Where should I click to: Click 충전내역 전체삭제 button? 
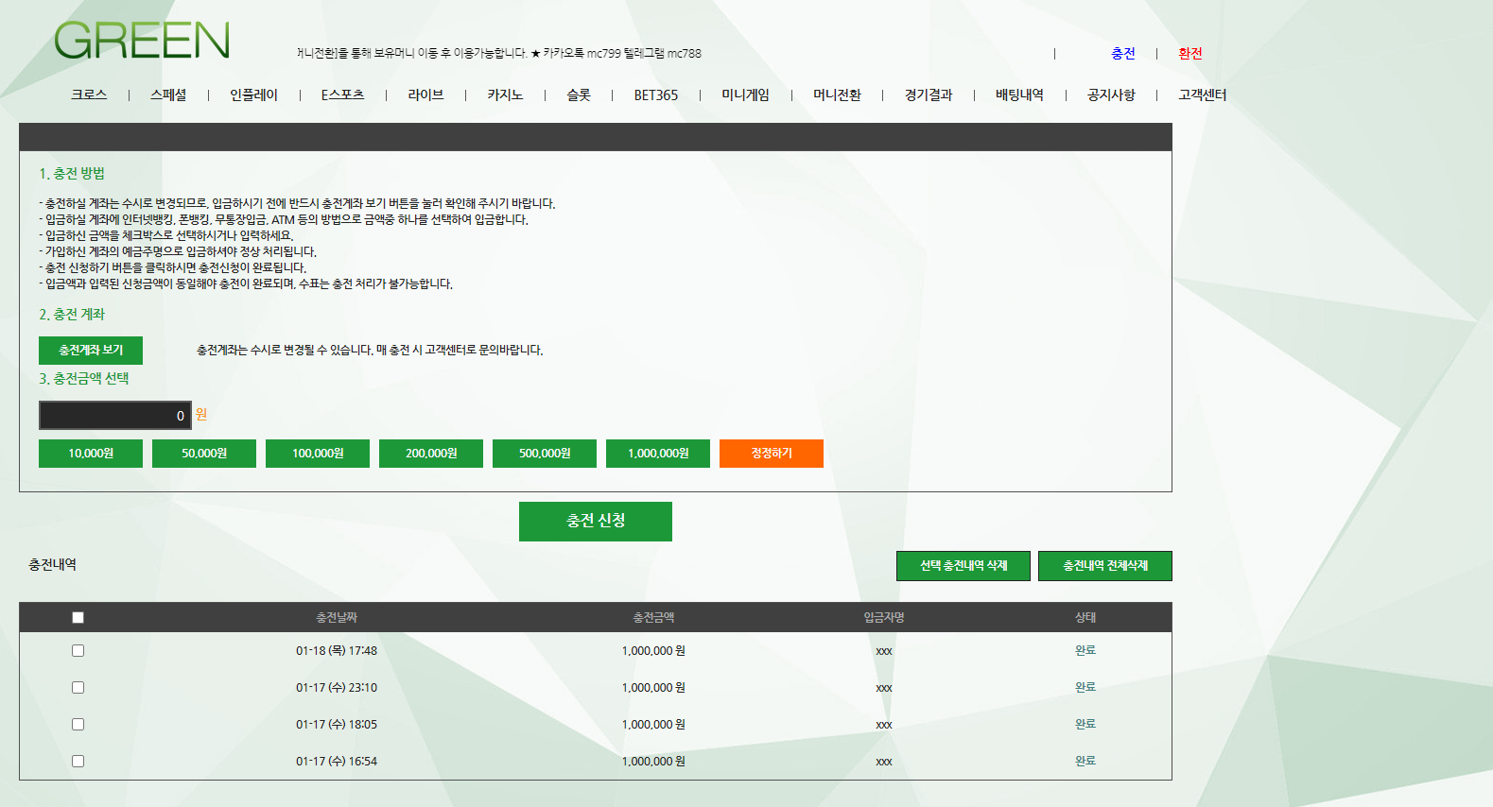coord(1104,566)
